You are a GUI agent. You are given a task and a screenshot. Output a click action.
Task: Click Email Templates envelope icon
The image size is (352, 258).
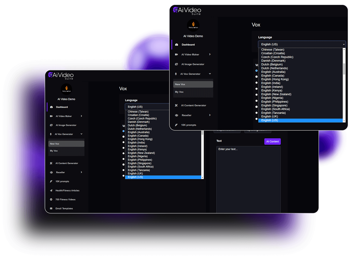click(x=51, y=208)
